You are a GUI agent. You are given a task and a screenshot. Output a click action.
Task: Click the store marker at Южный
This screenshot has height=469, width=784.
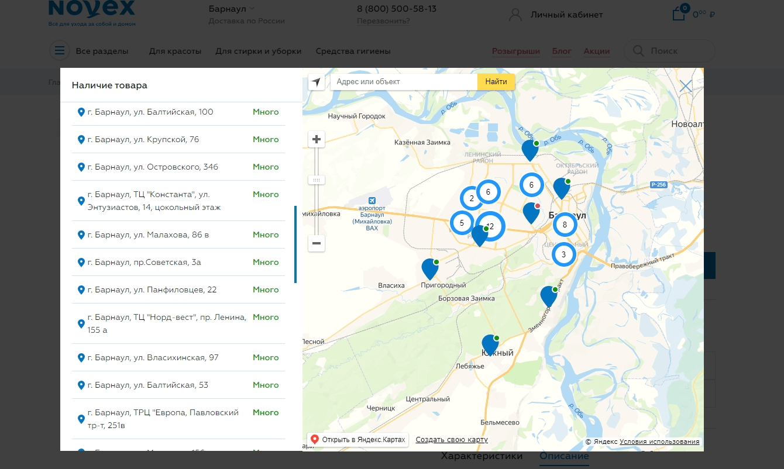pyautogui.click(x=490, y=345)
